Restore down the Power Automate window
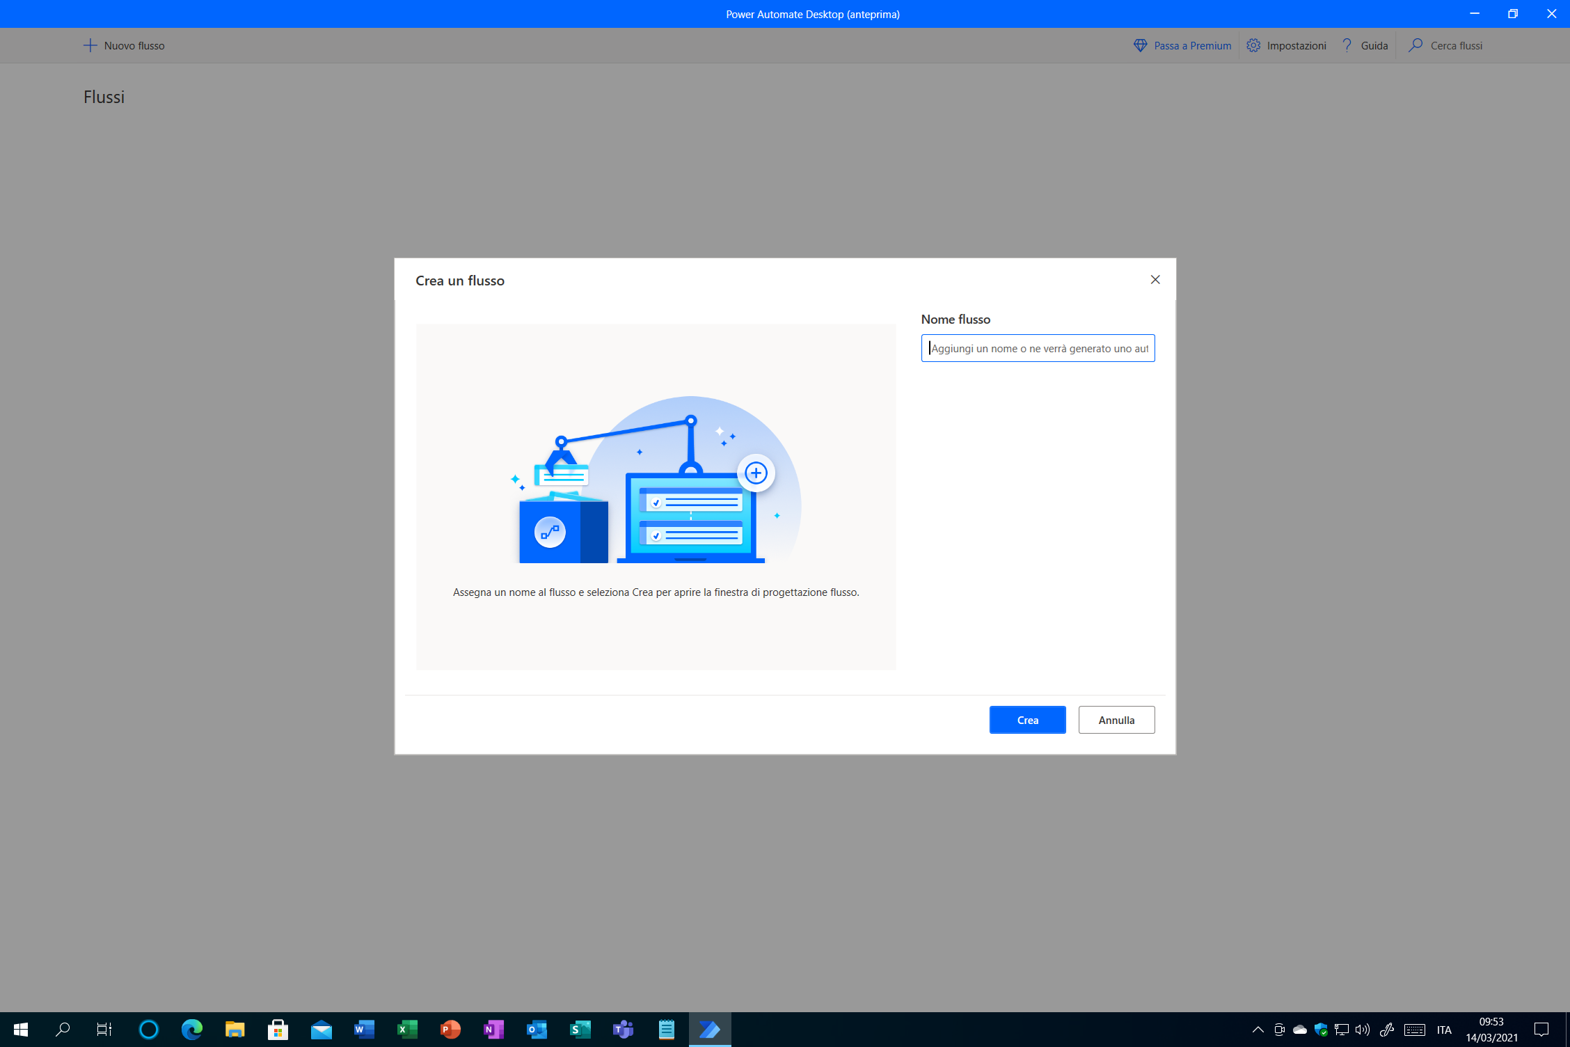Viewport: 1570px width, 1047px height. coord(1513,14)
